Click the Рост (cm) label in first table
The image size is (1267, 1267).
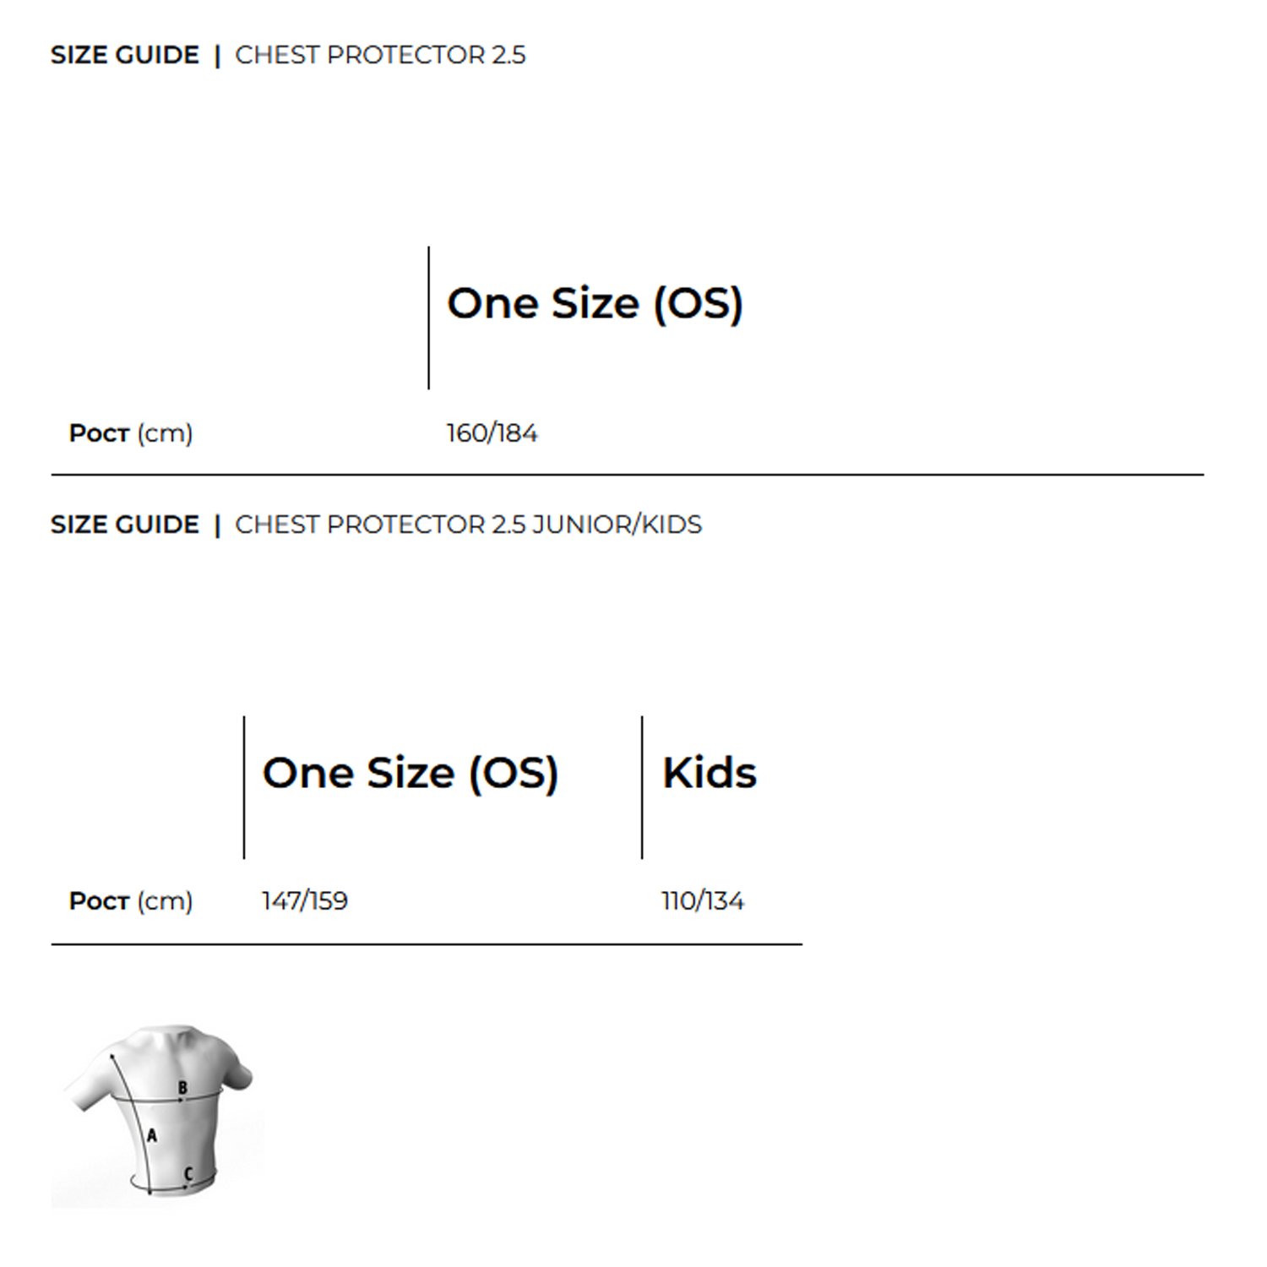point(131,433)
